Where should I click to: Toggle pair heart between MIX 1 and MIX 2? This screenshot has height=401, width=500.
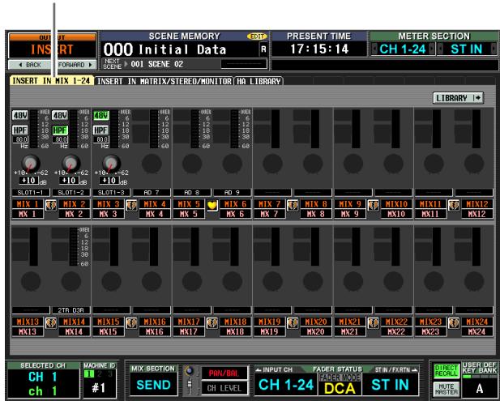pyautogui.click(x=51, y=205)
